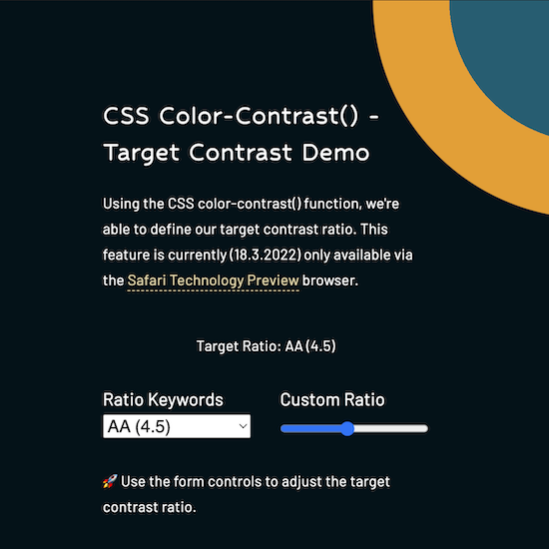This screenshot has height=549, width=549.
Task: Click the Target Ratio: AA (4.5) text
Action: pos(267,346)
